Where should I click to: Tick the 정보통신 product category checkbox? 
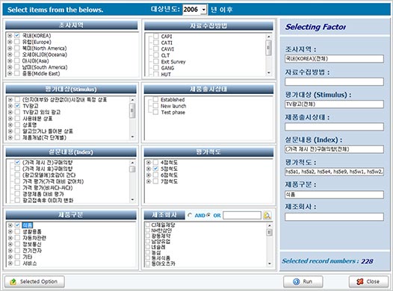pyautogui.click(x=17, y=244)
